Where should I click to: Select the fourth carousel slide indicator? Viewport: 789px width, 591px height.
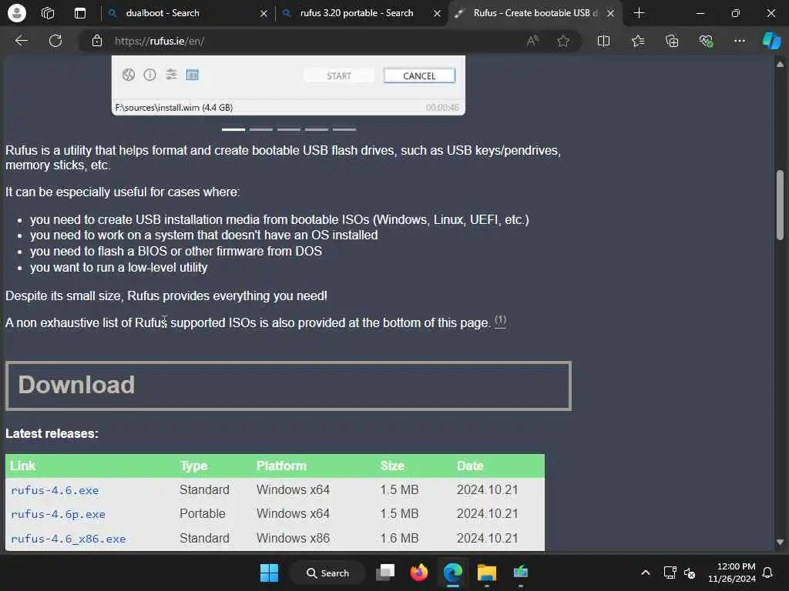pyautogui.click(x=317, y=129)
